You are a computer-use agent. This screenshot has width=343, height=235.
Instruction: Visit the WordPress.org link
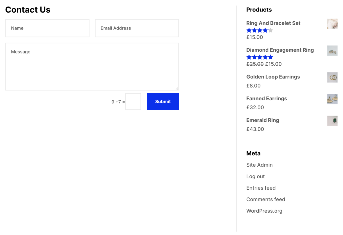tap(264, 211)
